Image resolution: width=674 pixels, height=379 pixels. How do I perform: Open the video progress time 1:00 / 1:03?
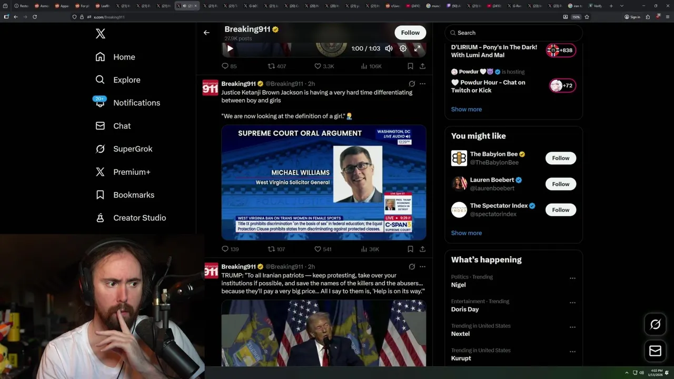coord(365,48)
